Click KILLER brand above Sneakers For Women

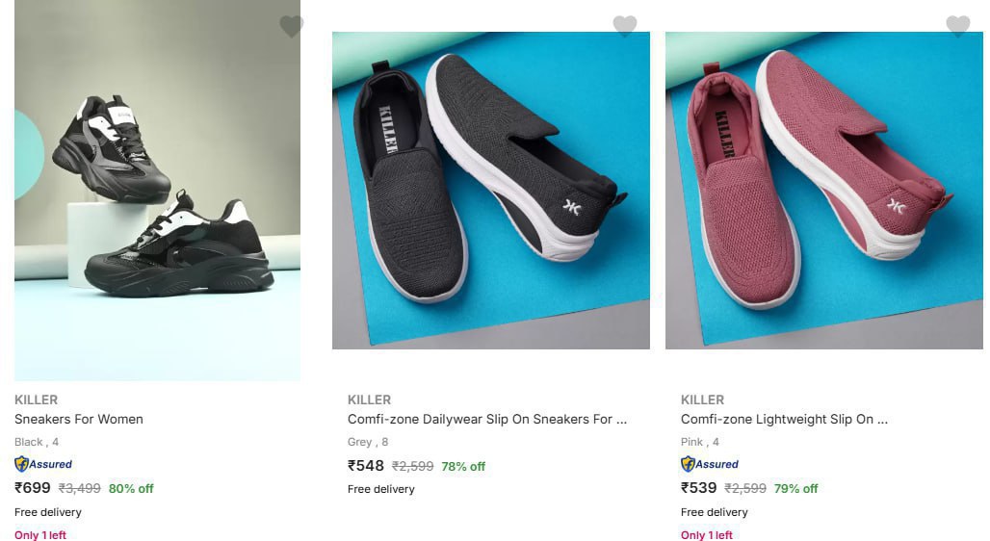(37, 399)
